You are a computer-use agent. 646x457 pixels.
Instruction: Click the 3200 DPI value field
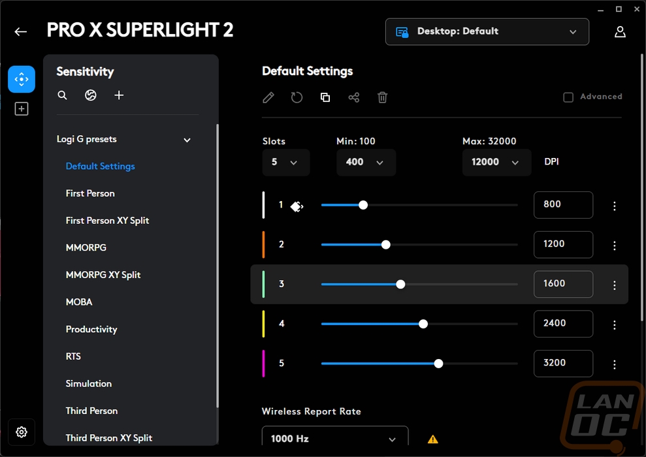563,363
